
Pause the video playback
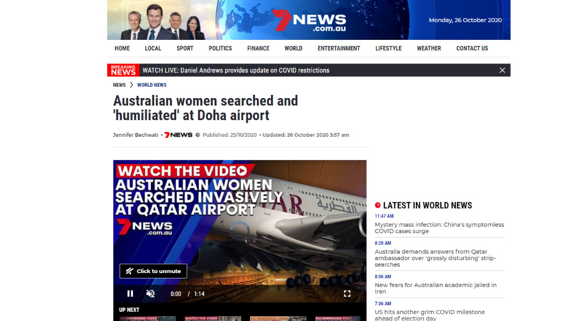click(130, 294)
